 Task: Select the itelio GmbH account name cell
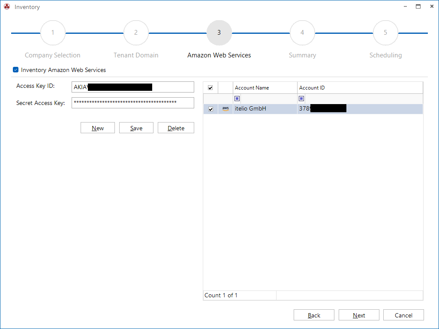[x=265, y=109]
